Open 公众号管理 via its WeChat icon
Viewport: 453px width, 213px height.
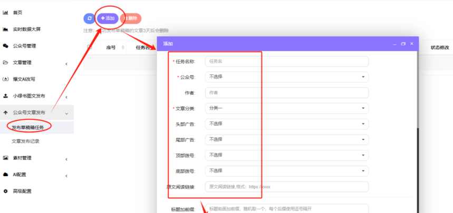(x=5, y=46)
